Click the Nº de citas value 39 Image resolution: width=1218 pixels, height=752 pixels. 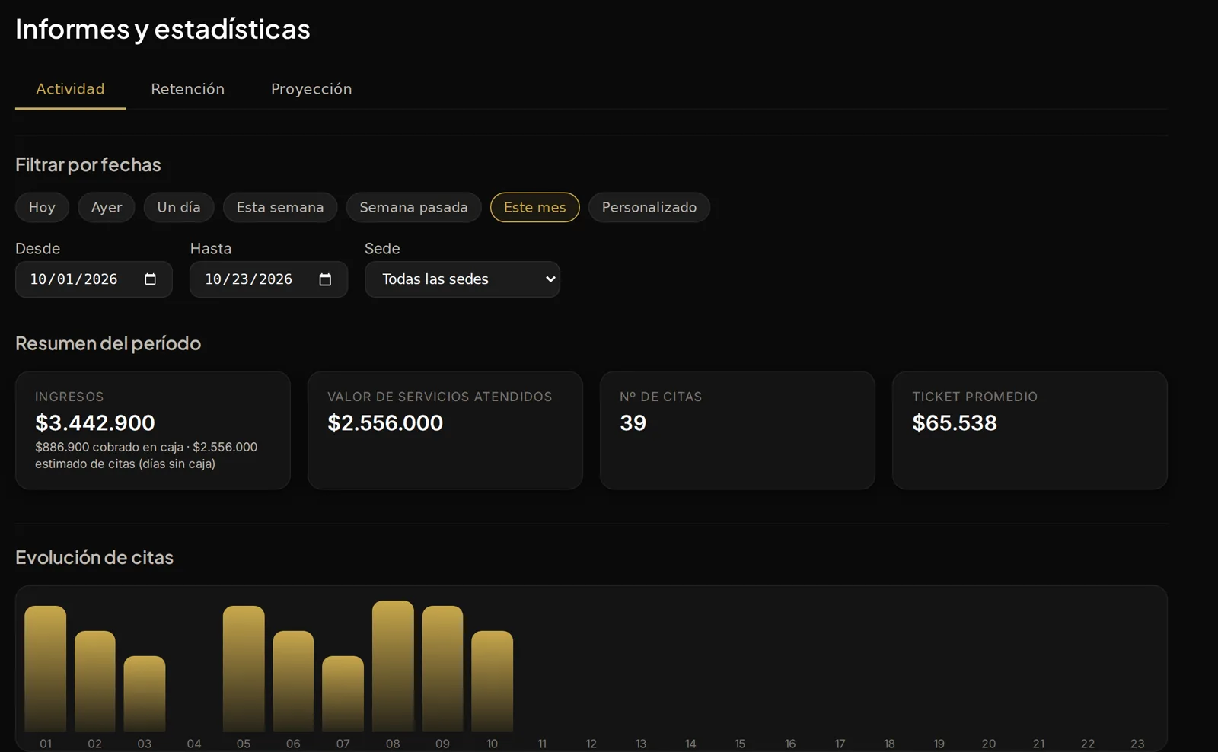[633, 422]
